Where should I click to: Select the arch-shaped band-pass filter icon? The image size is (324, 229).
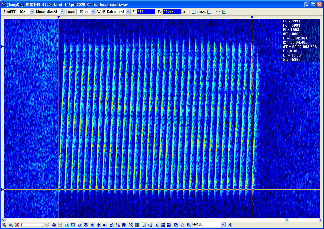pyautogui.click(x=67, y=225)
